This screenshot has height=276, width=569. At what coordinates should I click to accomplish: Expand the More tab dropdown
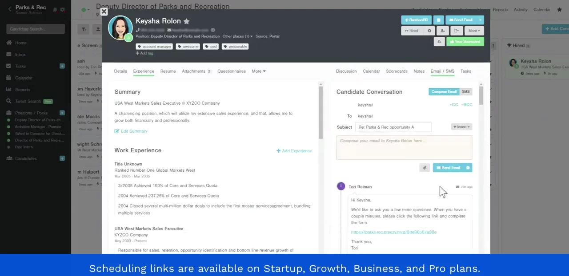pyautogui.click(x=258, y=71)
